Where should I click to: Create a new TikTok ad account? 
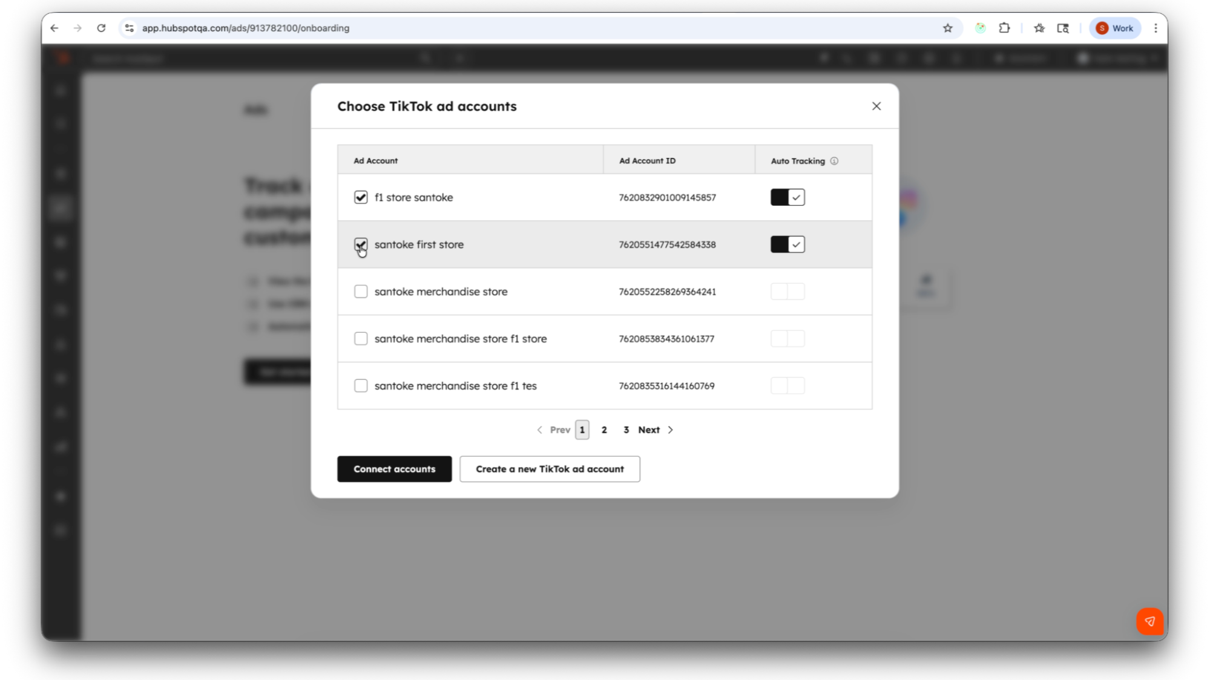[x=550, y=469]
